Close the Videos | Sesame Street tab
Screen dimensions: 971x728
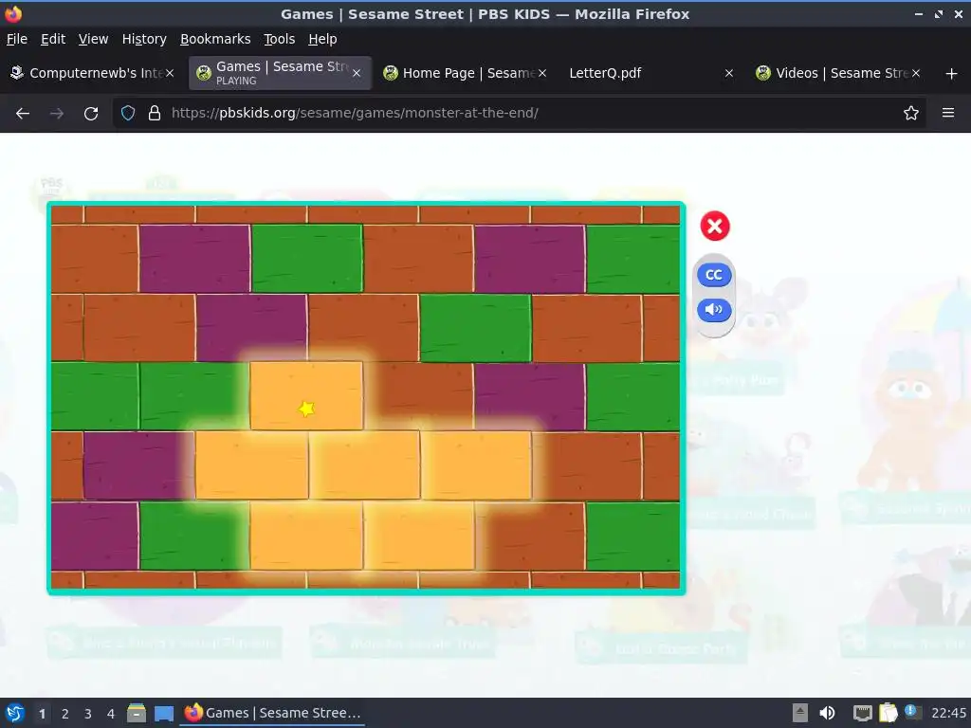pos(915,73)
